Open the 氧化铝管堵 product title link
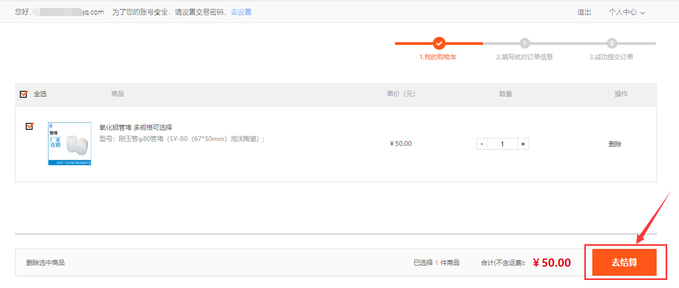The width and height of the screenshot is (679, 288). [136, 127]
